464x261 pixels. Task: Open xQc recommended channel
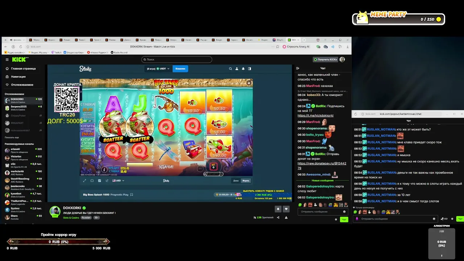pos(23,165)
